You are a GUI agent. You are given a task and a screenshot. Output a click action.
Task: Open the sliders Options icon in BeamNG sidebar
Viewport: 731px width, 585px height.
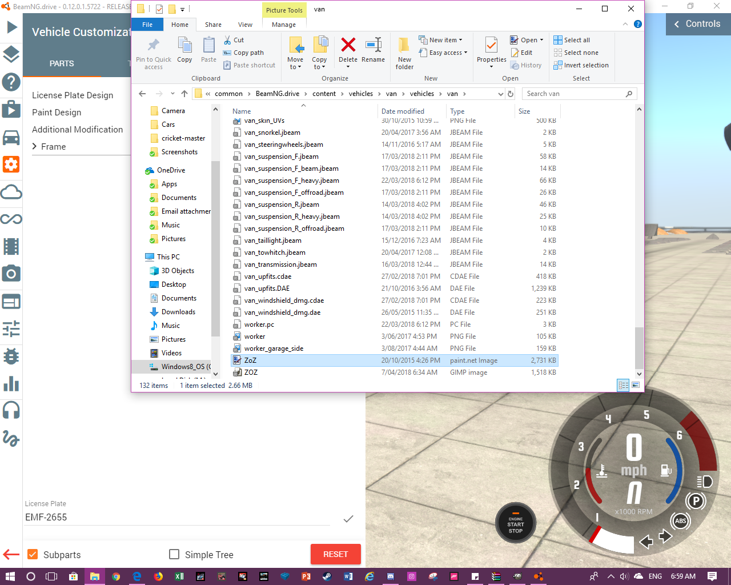(x=11, y=328)
